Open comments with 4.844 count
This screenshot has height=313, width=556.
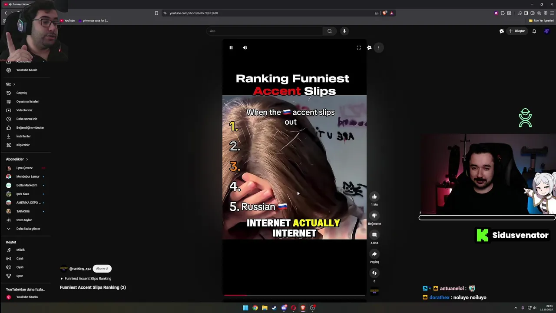click(374, 235)
